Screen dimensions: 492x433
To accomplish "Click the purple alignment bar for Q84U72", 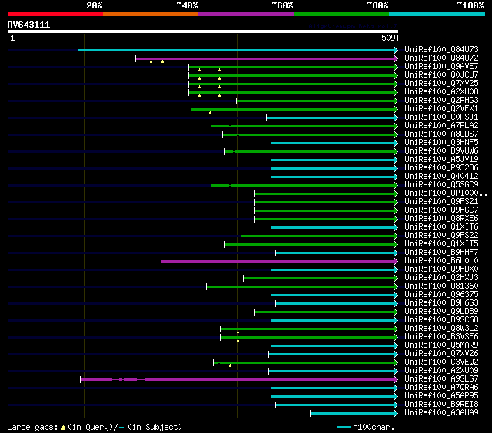I will (265, 58).
